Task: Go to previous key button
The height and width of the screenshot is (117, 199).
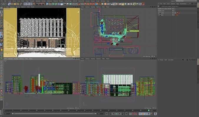Action: pyautogui.click(x=111, y=114)
